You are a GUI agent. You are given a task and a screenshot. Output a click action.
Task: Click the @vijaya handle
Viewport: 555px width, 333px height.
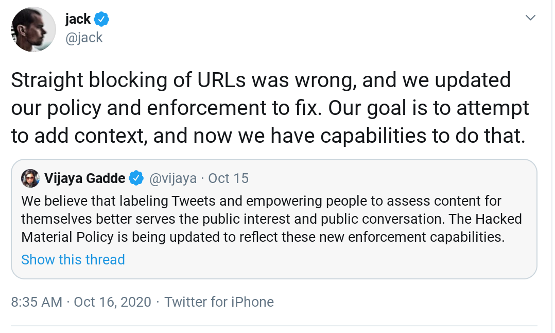pyautogui.click(x=173, y=178)
